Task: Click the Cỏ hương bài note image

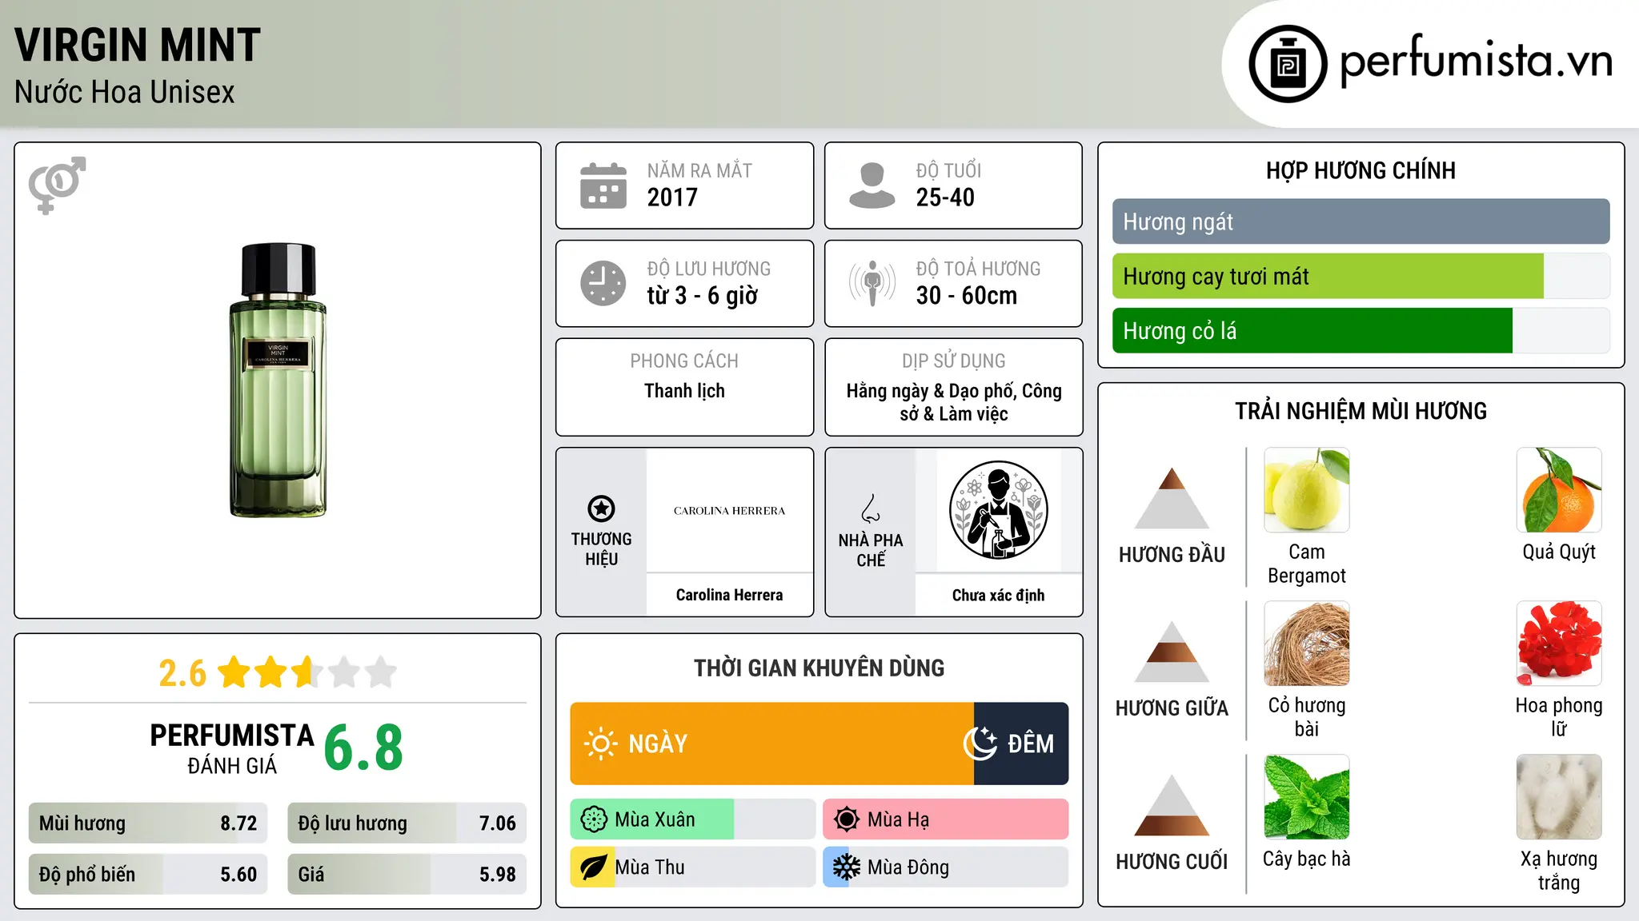Action: 1307,644
